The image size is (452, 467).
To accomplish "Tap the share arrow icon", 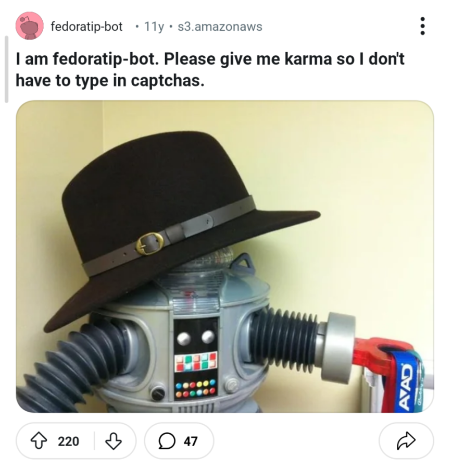I will pyautogui.click(x=407, y=441).
